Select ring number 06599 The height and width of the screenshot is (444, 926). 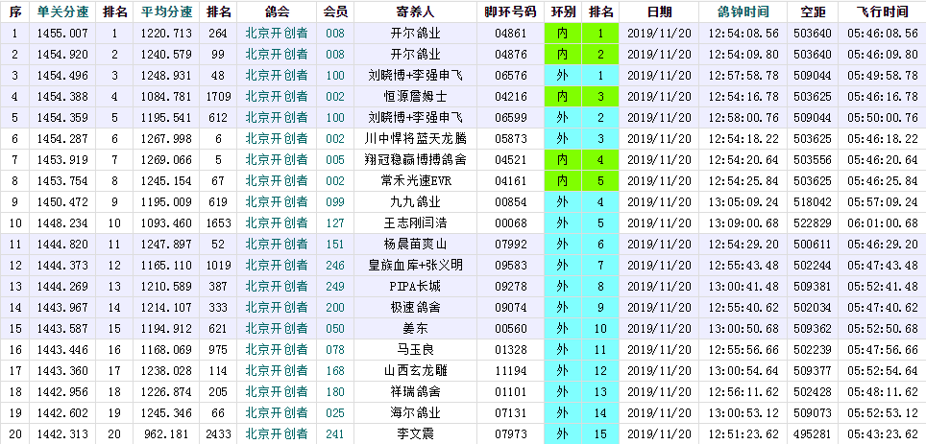tap(510, 118)
